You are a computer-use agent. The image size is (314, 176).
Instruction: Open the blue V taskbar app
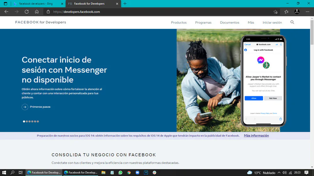(146, 173)
